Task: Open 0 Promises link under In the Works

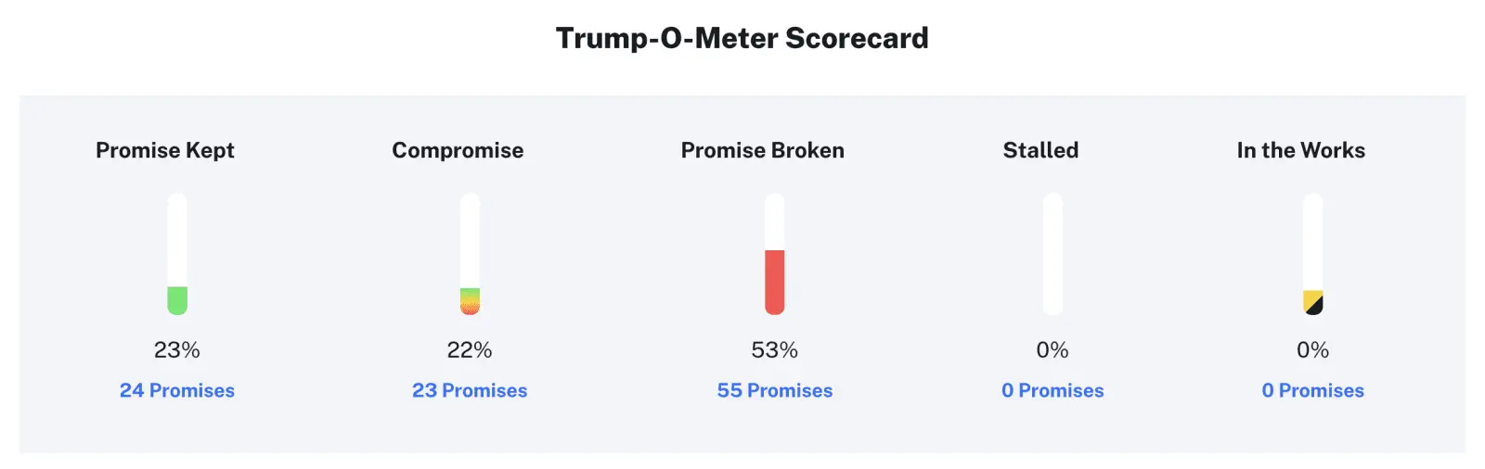Action: click(x=1312, y=390)
